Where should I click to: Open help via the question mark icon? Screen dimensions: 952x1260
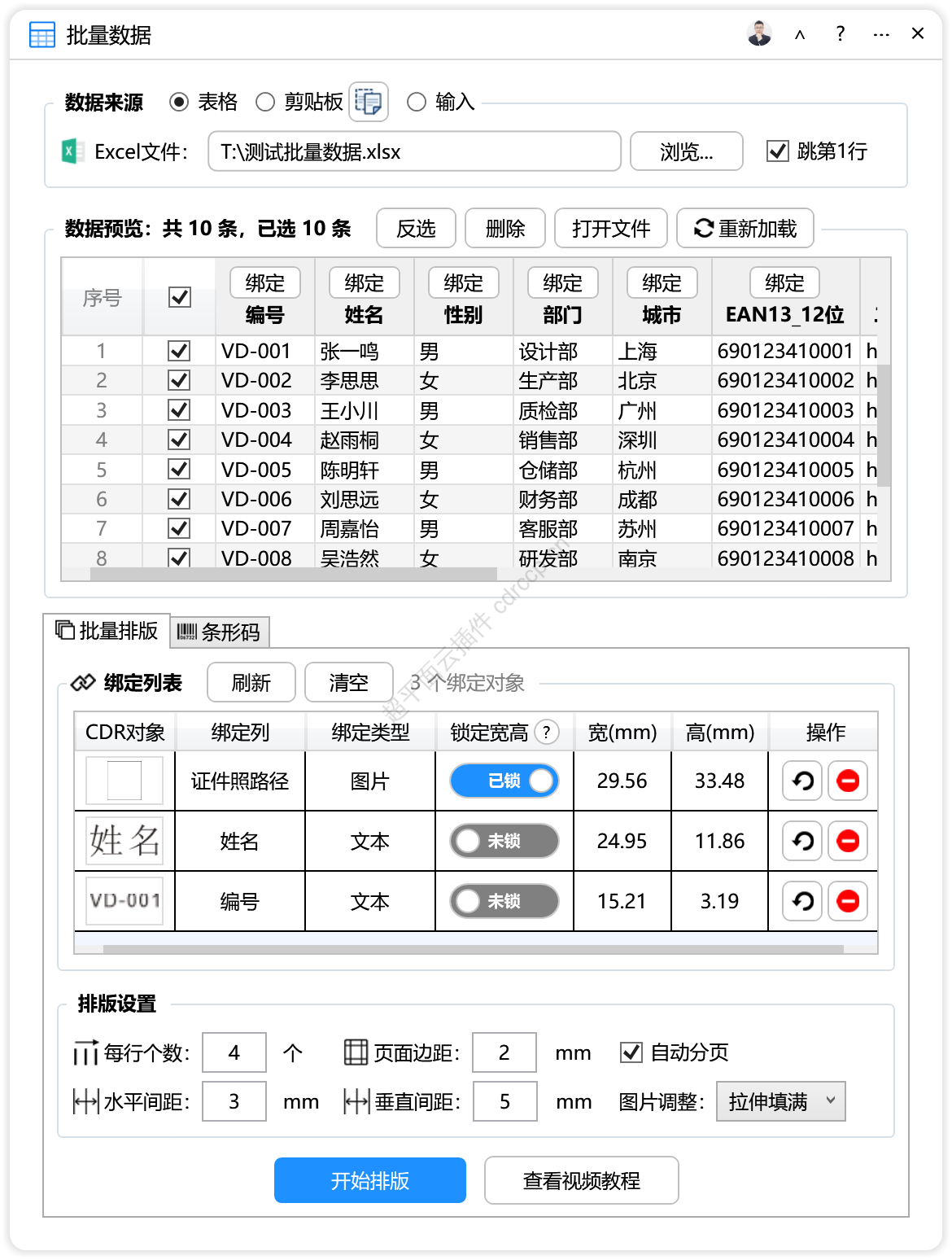coord(840,33)
